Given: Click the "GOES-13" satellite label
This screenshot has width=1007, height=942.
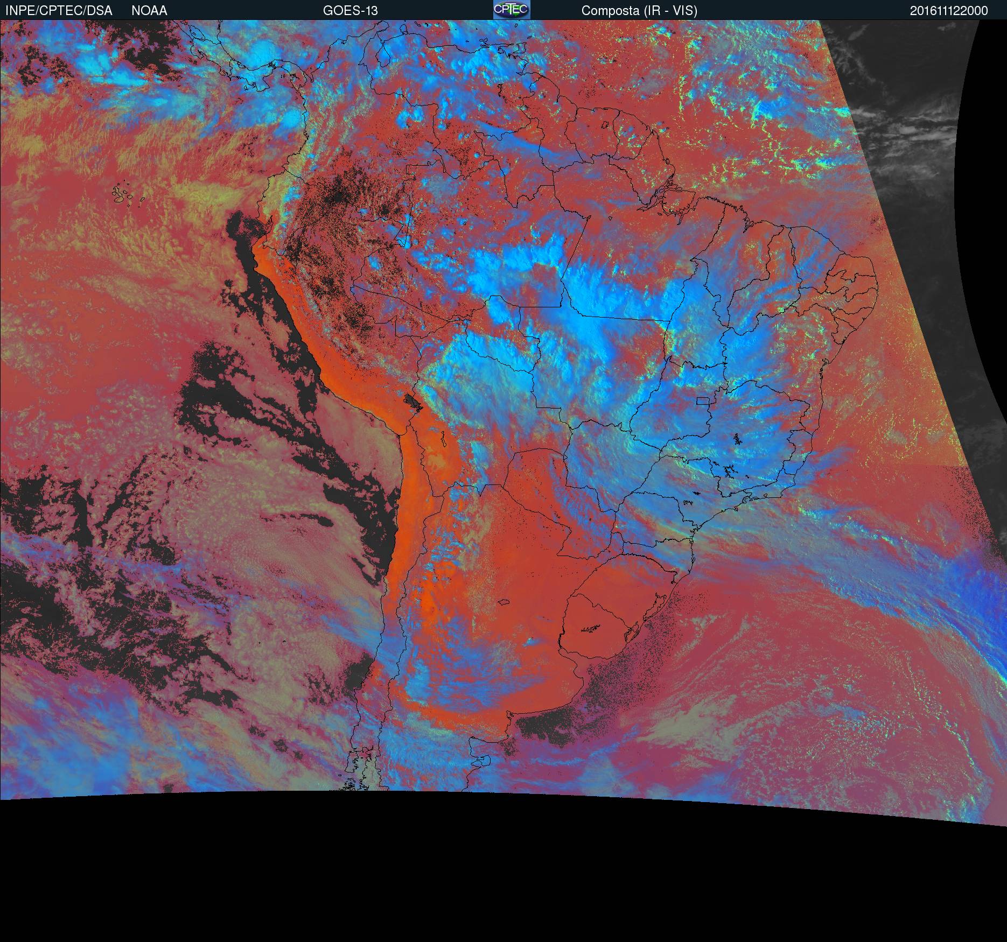Looking at the screenshot, I should [x=350, y=11].
